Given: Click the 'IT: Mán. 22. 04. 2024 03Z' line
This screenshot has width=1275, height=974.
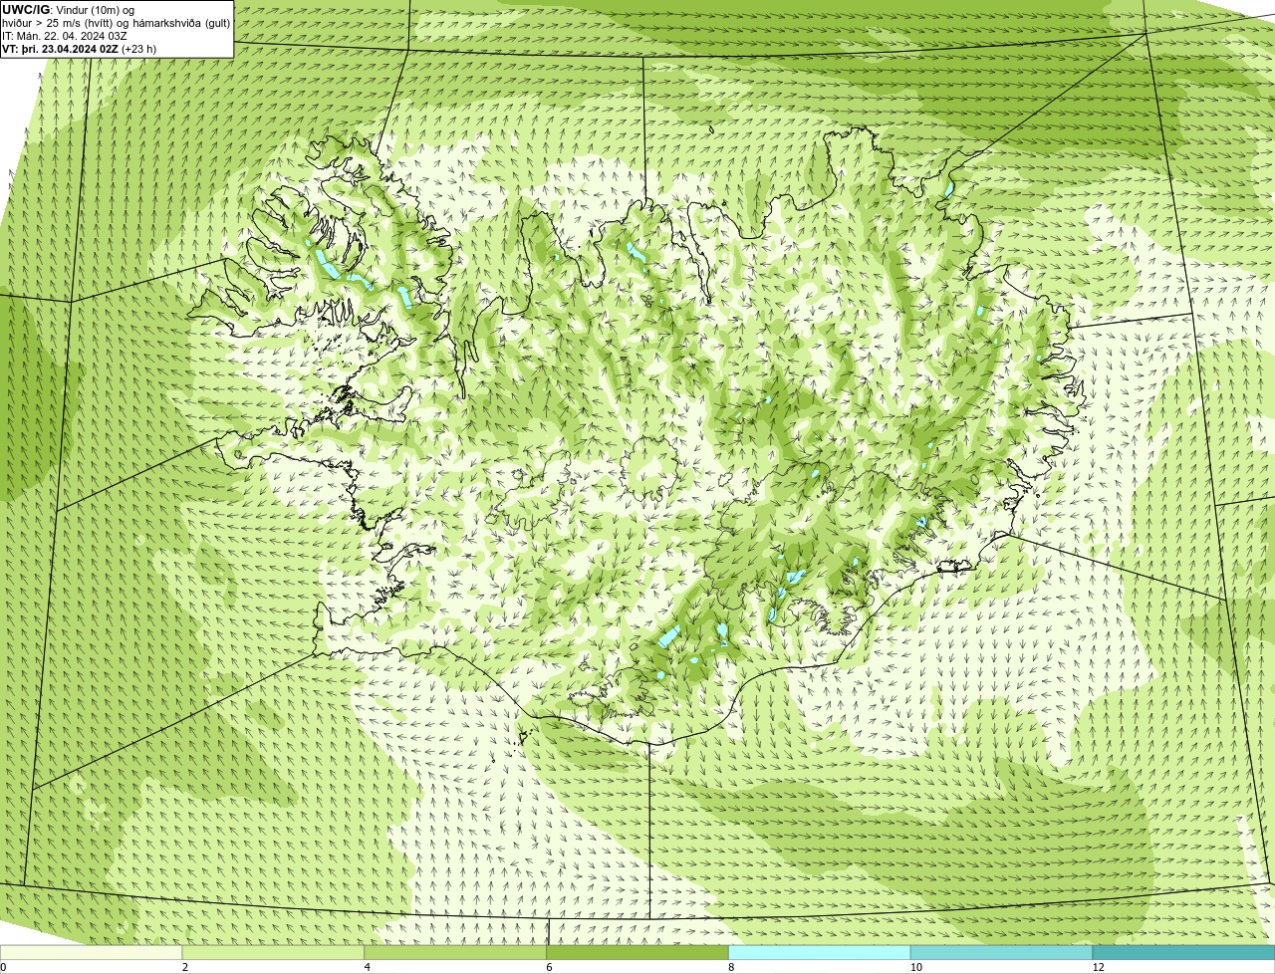Looking at the screenshot, I should [x=66, y=36].
